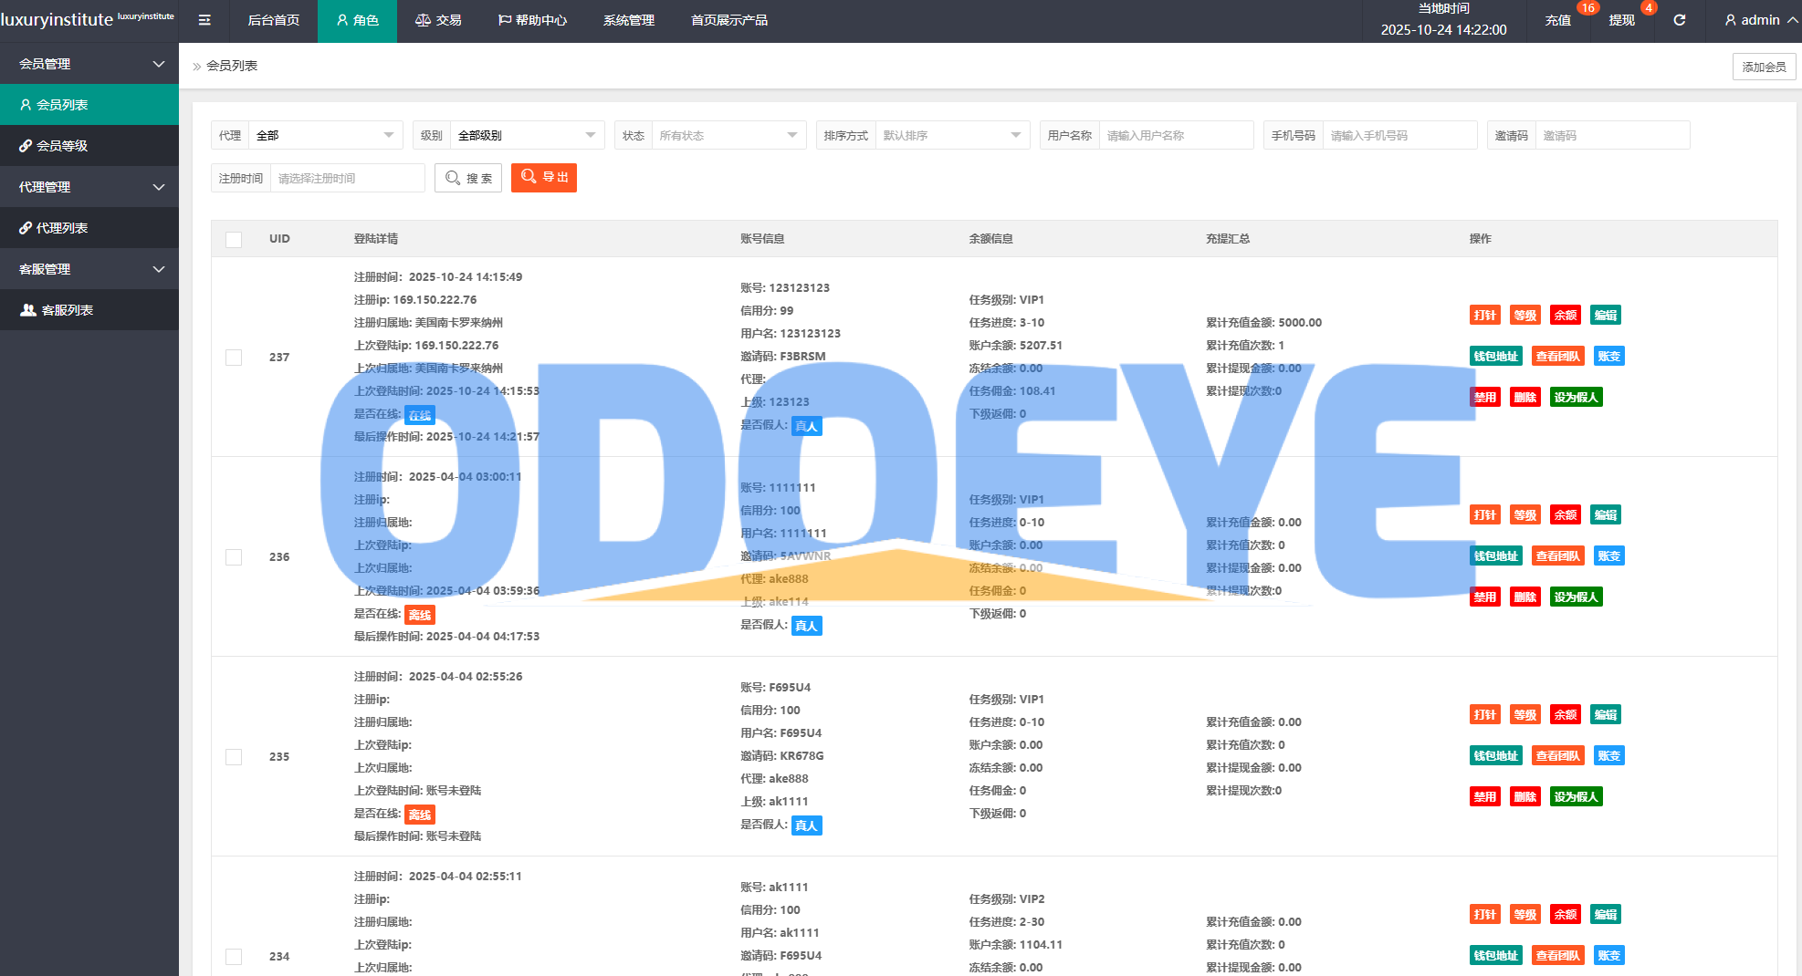Open the 级别 level dropdown
Image resolution: width=1802 pixels, height=976 pixels.
[527, 135]
